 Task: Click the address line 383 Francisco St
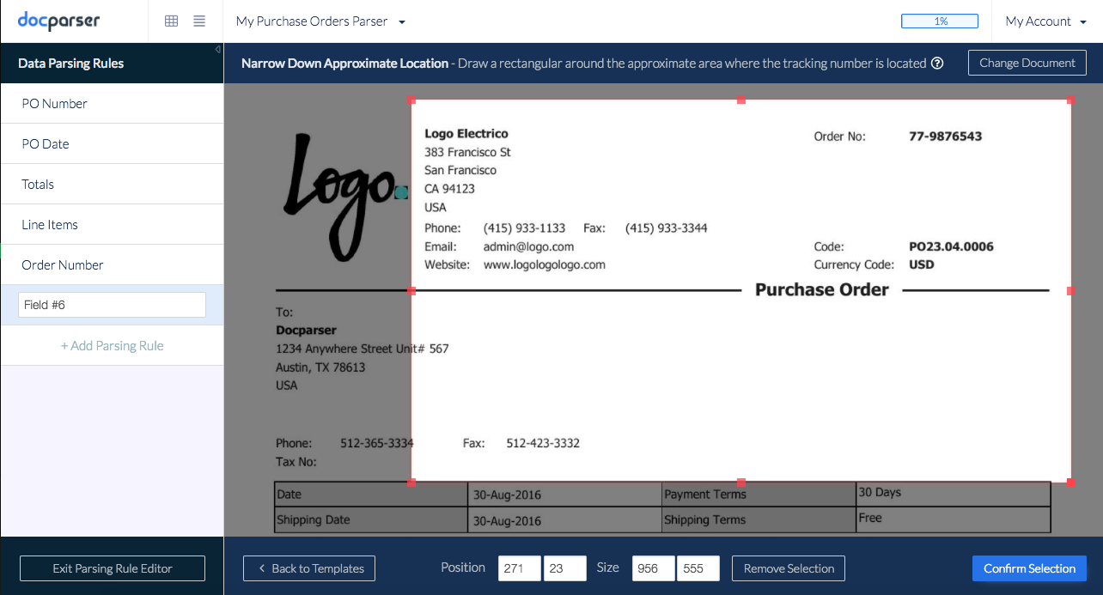(467, 152)
